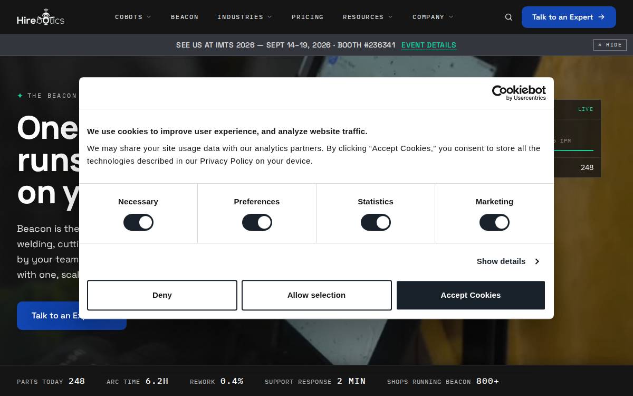Click hero Talk to an Expert button
Screen dimensions: 633x396
[72, 316]
